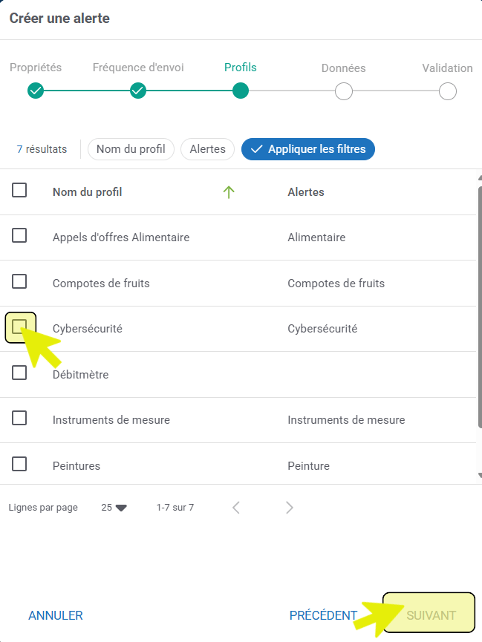Click the Données step circle
Image resolution: width=482 pixels, height=642 pixels.
(343, 91)
